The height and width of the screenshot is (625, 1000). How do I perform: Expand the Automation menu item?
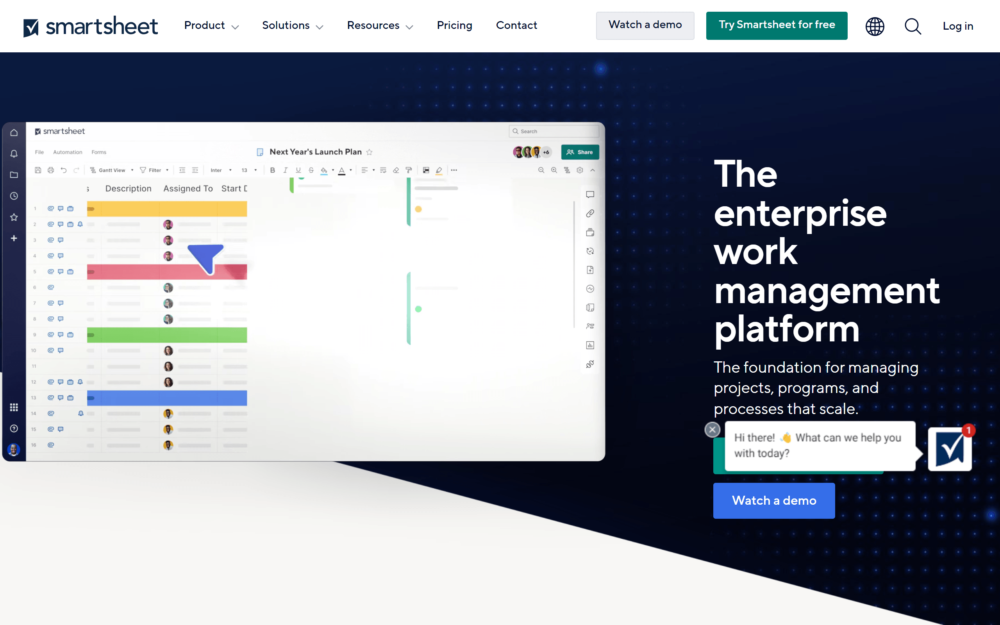[x=68, y=152]
